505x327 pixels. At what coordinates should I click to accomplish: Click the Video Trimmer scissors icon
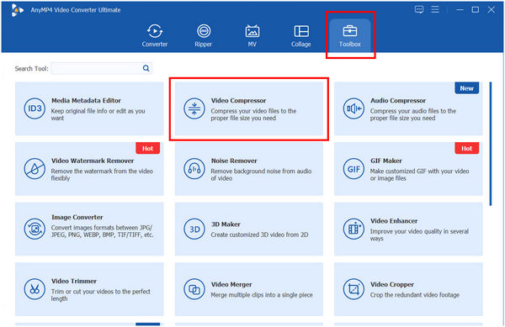[x=35, y=289]
